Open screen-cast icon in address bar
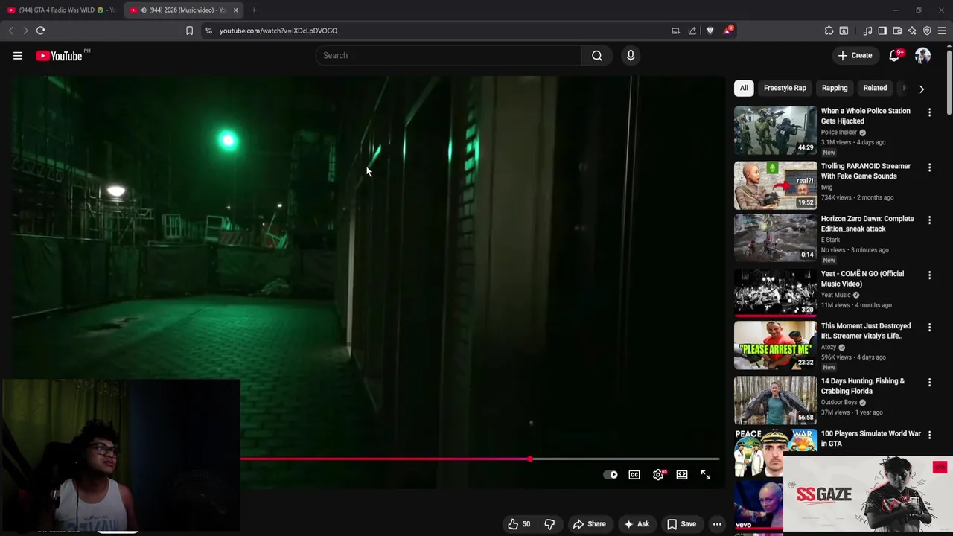This screenshot has width=953, height=536. coord(675,31)
